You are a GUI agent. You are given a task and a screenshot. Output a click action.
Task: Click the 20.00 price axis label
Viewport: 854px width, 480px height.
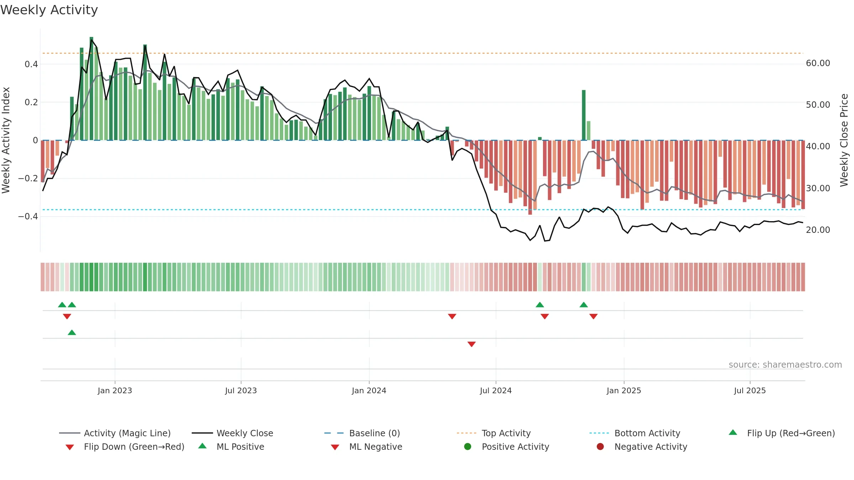click(x=818, y=230)
